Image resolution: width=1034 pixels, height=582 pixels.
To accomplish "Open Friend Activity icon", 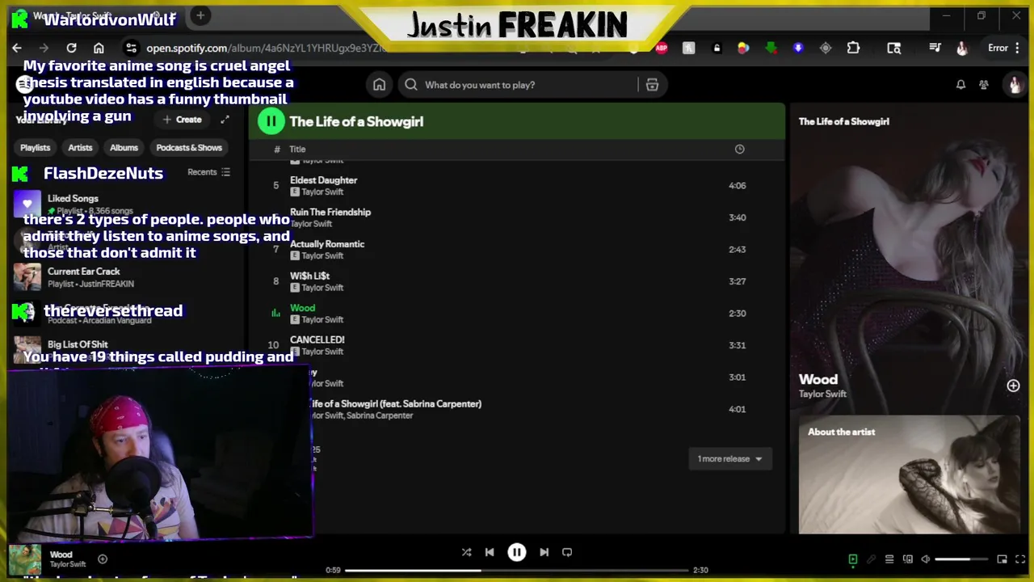I will coord(984,85).
